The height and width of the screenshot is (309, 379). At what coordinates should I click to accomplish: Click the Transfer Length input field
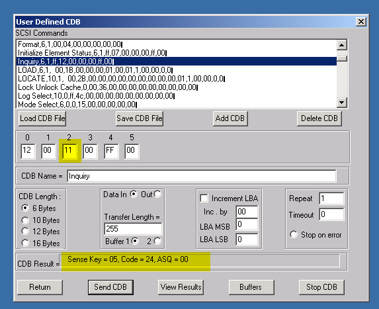(133, 229)
